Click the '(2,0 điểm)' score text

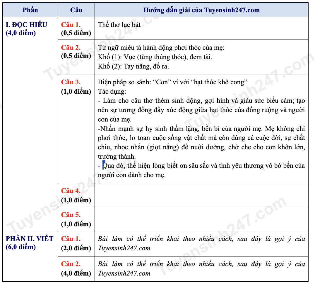76,248
